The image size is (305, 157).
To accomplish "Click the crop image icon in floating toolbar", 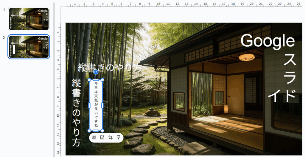I will pyautogui.click(x=110, y=137).
